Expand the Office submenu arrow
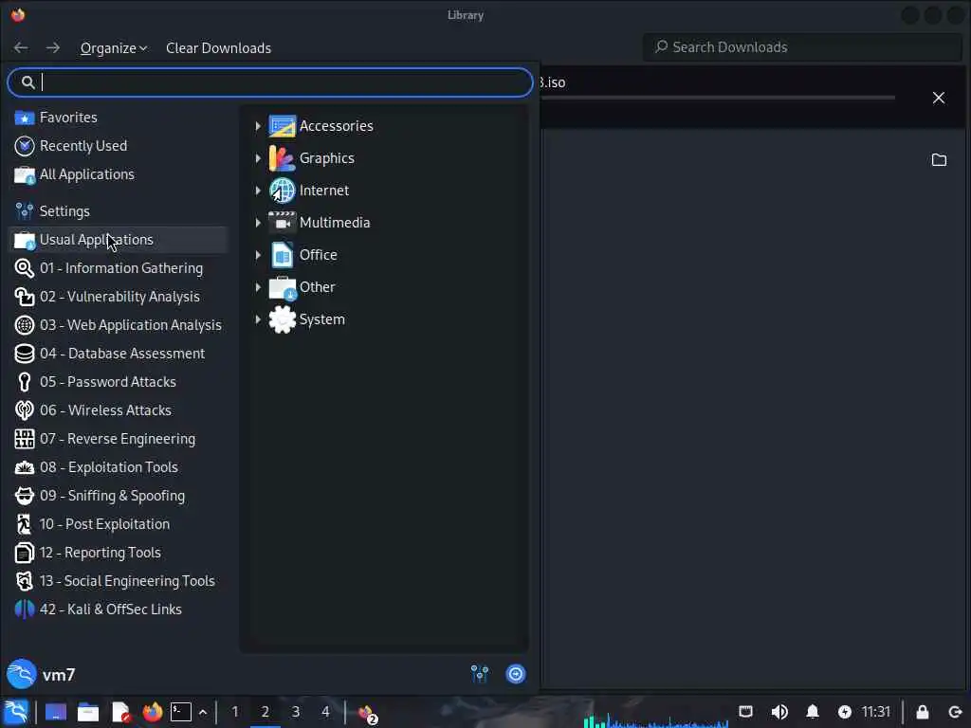This screenshot has height=728, width=971. click(258, 254)
